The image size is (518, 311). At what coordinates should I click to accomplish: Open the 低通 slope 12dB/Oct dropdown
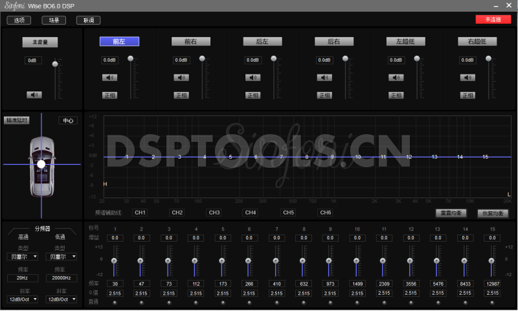tap(61, 299)
